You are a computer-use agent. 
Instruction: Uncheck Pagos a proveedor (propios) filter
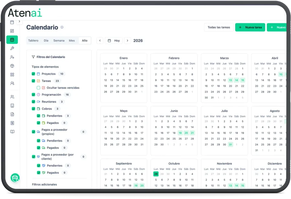point(33,132)
